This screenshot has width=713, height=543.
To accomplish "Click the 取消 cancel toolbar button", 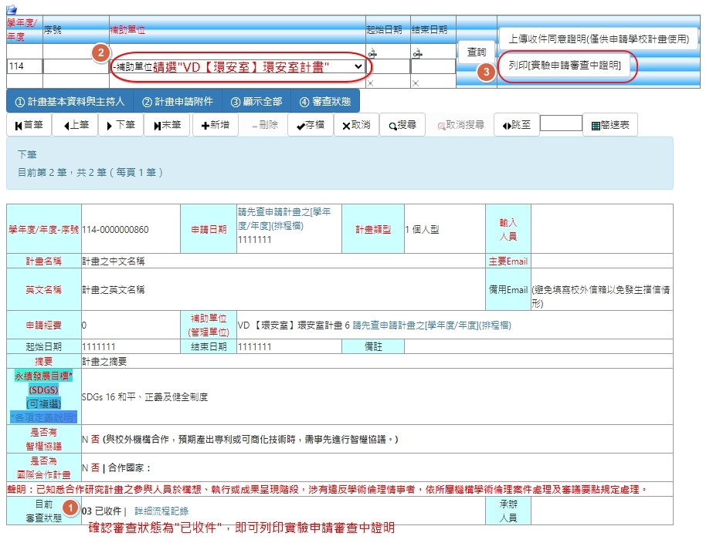I will click(x=356, y=125).
